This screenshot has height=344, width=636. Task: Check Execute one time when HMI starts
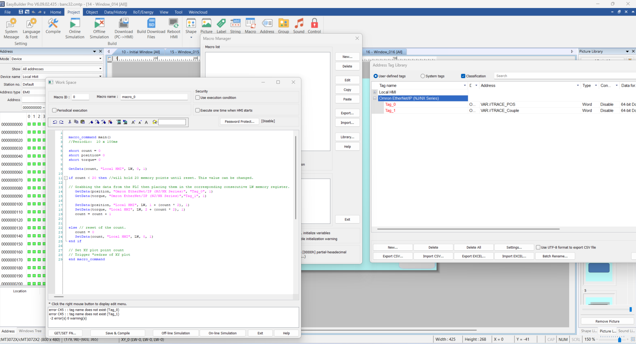[198, 110]
